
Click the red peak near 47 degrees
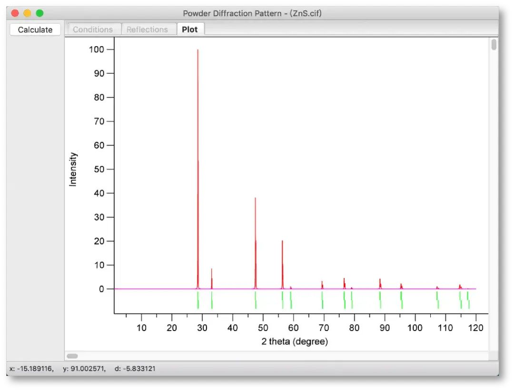pyautogui.click(x=256, y=243)
